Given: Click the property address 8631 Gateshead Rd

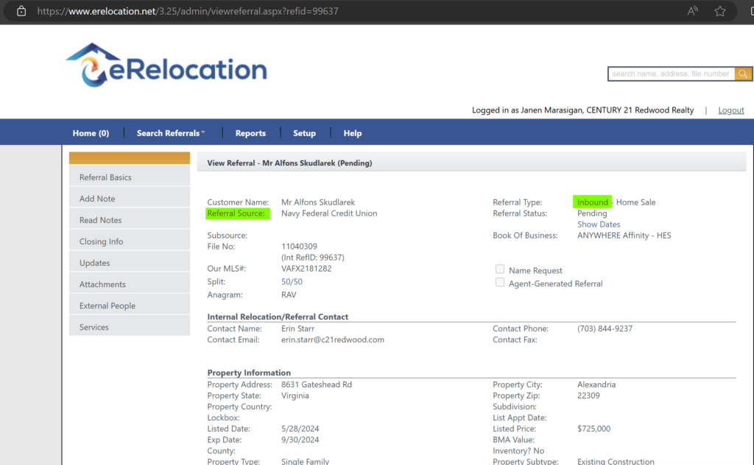Looking at the screenshot, I should 317,384.
